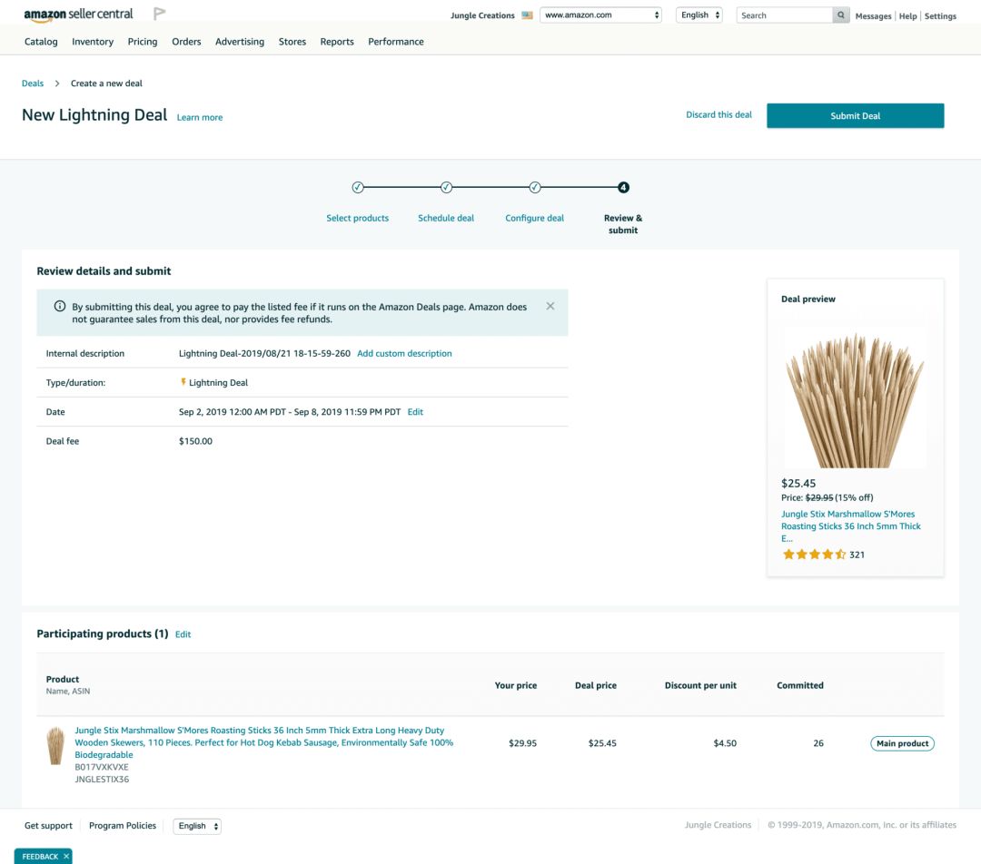Image resolution: width=981 pixels, height=864 pixels.
Task: Click the Select products step checkmark
Action: tap(358, 188)
